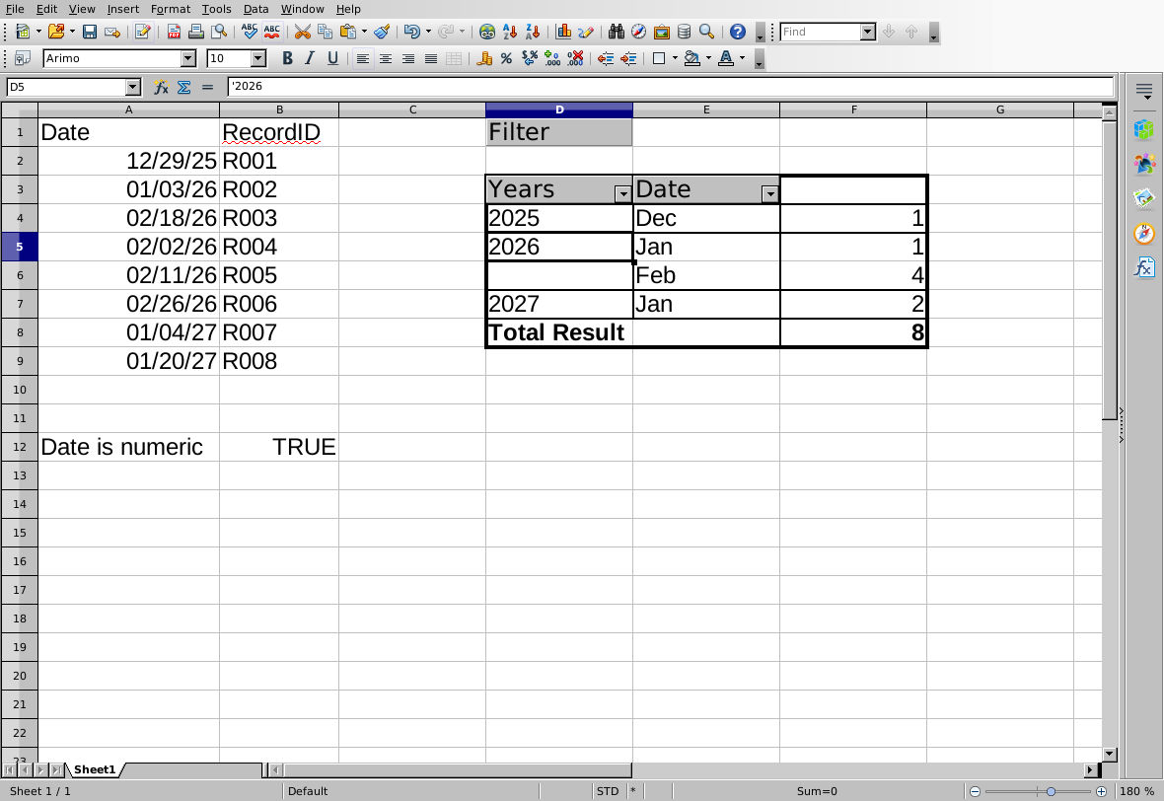Screen dimensions: 1164x801
Task: Open the Tools menu
Action: coord(216,9)
